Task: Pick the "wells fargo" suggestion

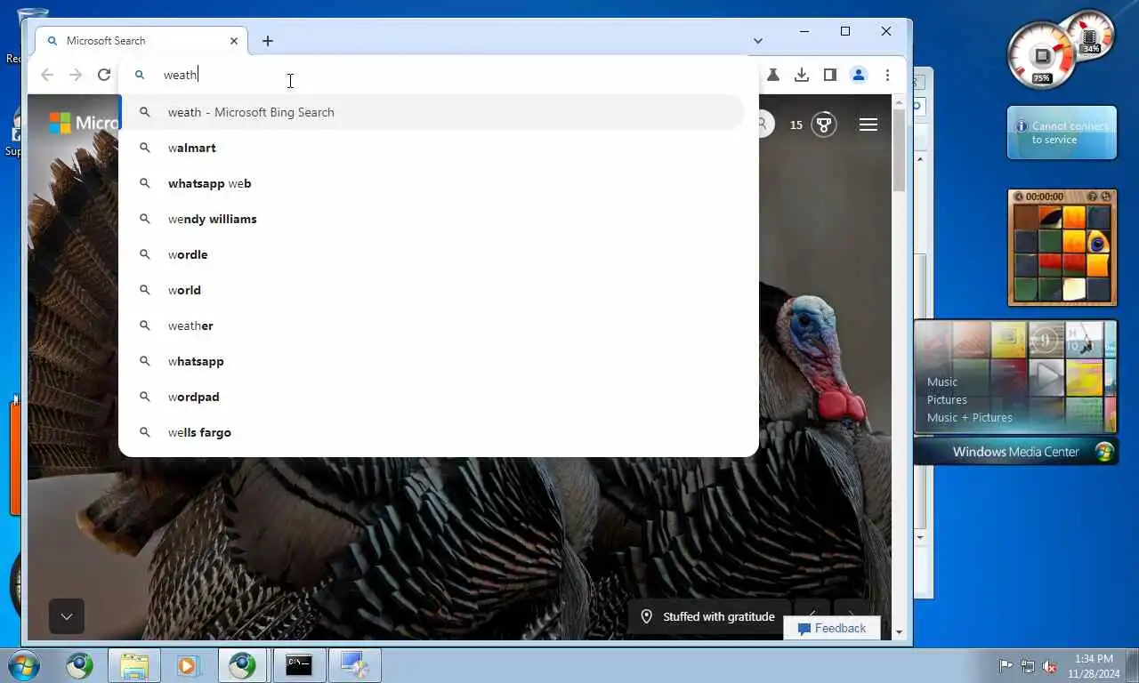Action: coord(432,432)
